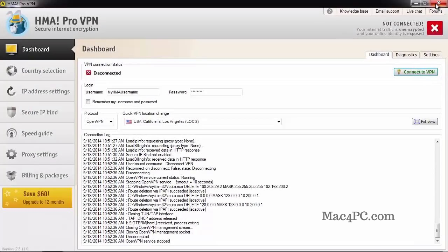Click the Billing & packages box icon

coord(12,175)
